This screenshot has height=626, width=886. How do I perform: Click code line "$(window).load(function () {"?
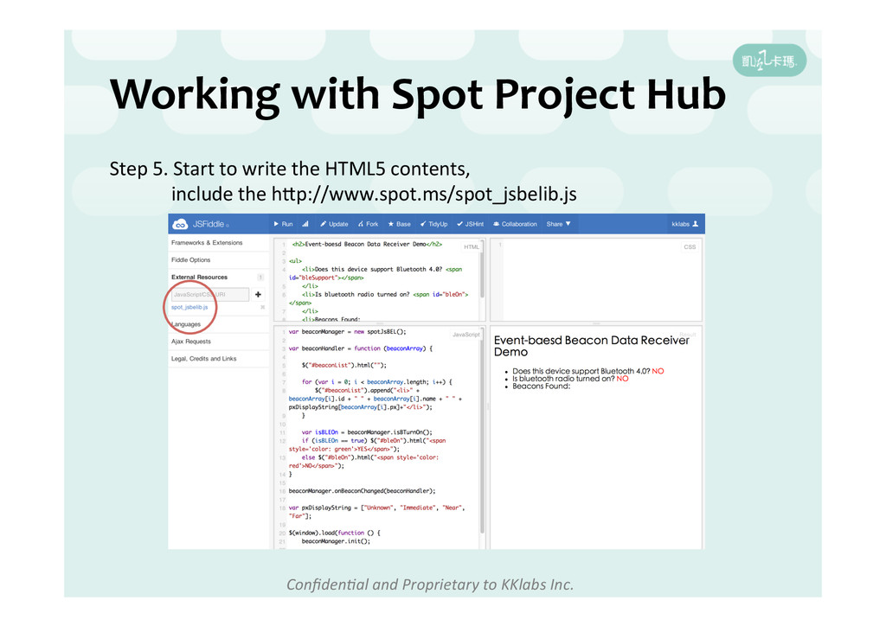click(335, 533)
